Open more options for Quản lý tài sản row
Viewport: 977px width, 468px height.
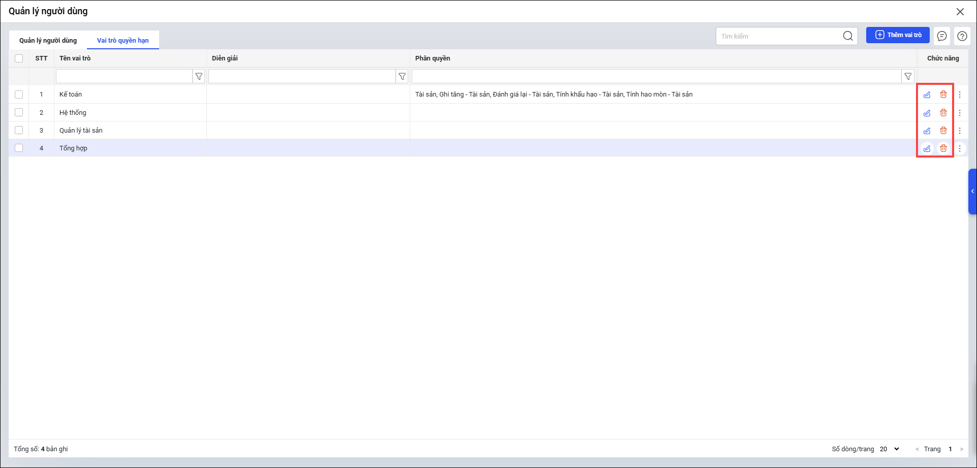(x=960, y=131)
